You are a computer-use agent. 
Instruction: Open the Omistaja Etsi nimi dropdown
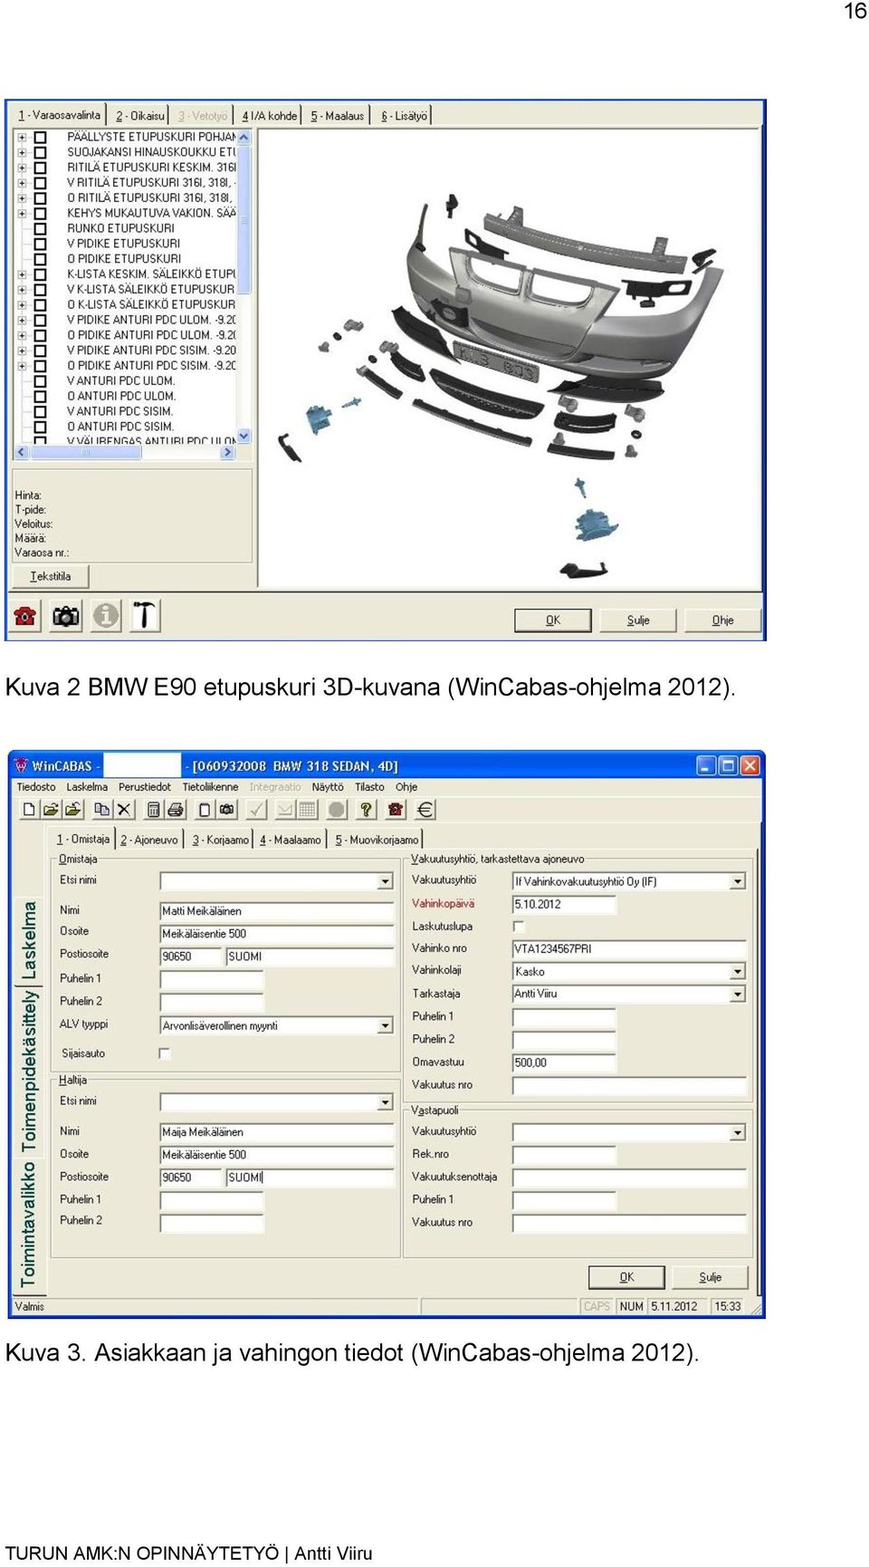pyautogui.click(x=386, y=881)
